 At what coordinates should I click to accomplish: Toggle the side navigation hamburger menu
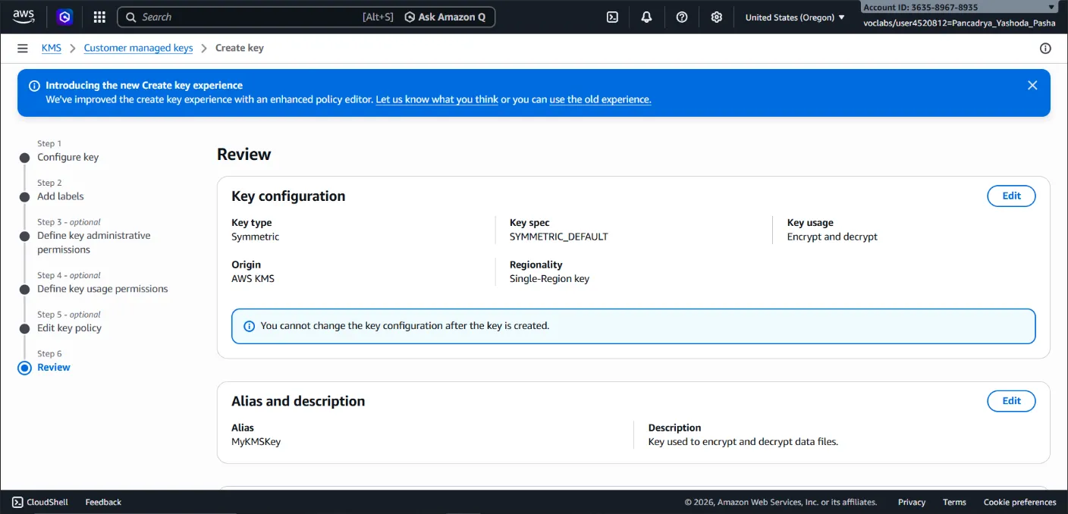[23, 48]
